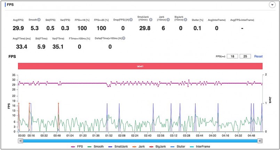Collapse the FPS panel with the circled arrow
The image size is (280, 150).
tap(272, 5)
